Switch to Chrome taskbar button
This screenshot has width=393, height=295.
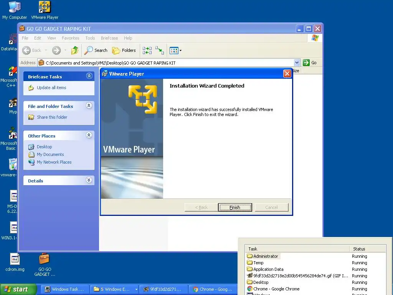pos(213,289)
